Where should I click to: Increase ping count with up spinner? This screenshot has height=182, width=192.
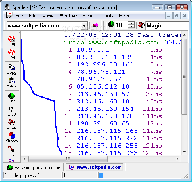coord(131,23)
